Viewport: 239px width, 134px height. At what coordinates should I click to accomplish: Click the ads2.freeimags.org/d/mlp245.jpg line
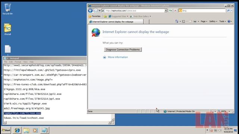(x=27, y=108)
